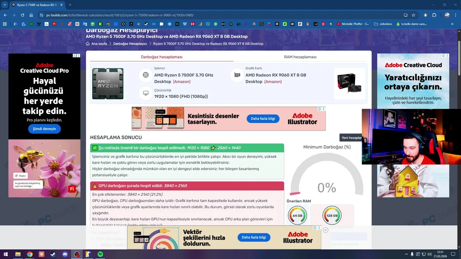This screenshot has height=259, width=461.
Task: Open the Telegram bookmark icon
Action: tap(169, 24)
